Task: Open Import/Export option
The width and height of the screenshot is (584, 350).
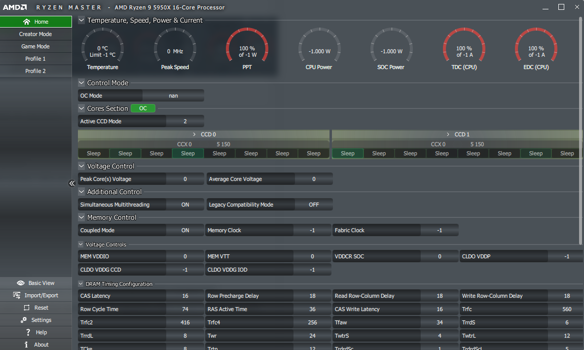Action: 36,295
